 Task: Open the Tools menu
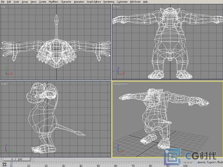[16, 2]
